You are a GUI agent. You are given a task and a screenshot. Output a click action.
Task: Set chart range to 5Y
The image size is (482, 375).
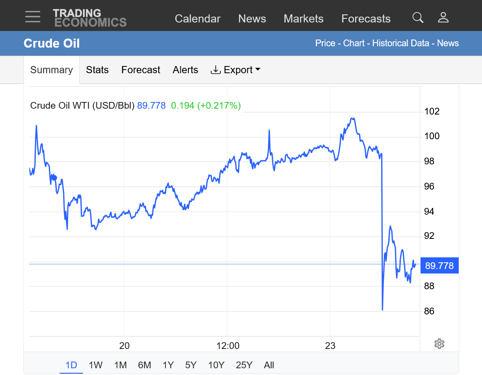click(191, 365)
